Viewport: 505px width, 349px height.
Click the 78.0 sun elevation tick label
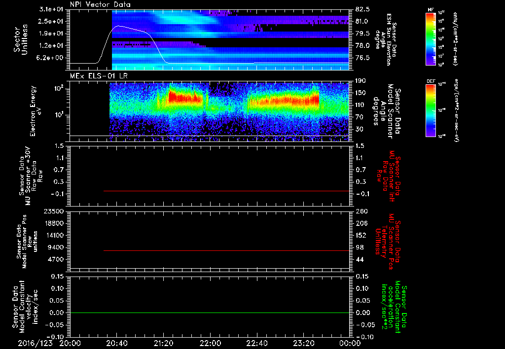point(362,46)
